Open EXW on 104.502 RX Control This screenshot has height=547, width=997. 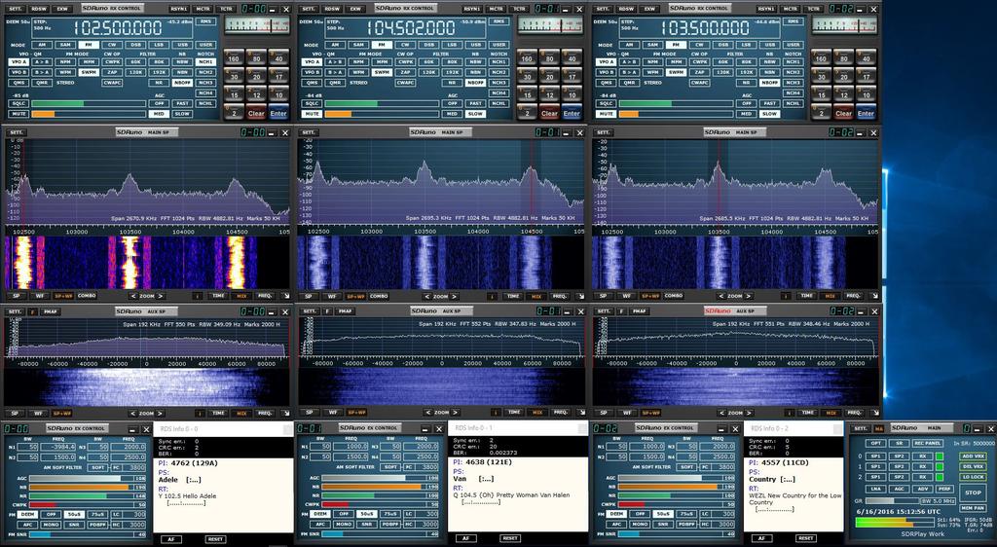click(x=355, y=9)
